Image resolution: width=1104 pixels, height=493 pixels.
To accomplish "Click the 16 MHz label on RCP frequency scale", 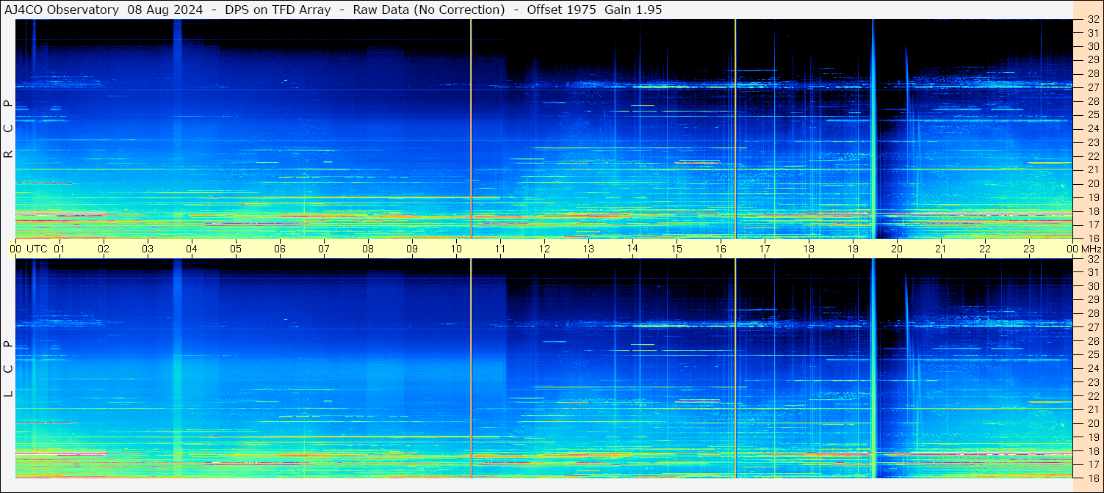I will coord(1093,238).
